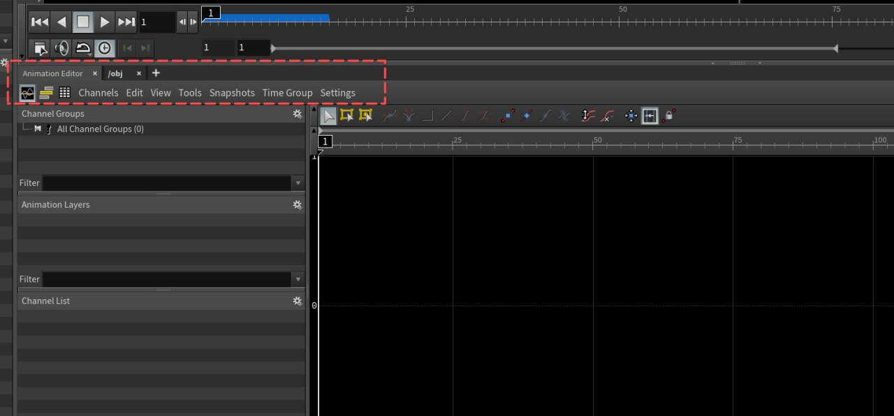Apply the linear straight-line function icon
The width and height of the screenshot is (894, 416).
coord(446,116)
